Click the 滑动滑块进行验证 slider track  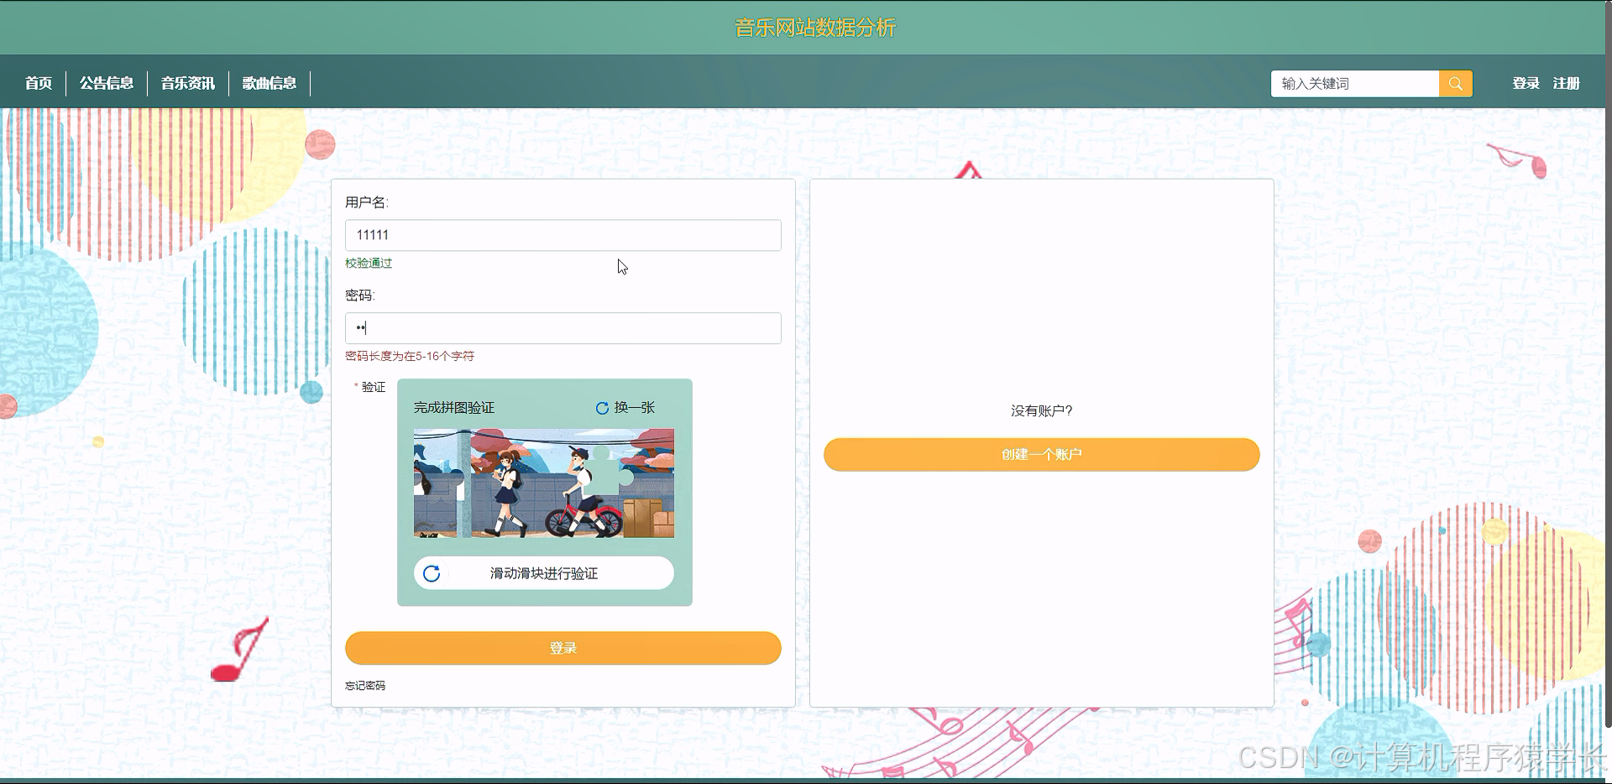543,573
